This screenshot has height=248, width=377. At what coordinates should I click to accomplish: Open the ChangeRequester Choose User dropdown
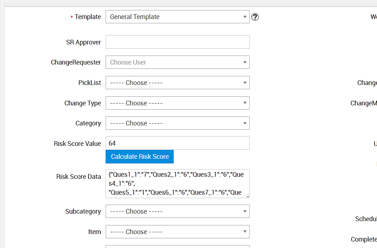pos(177,62)
